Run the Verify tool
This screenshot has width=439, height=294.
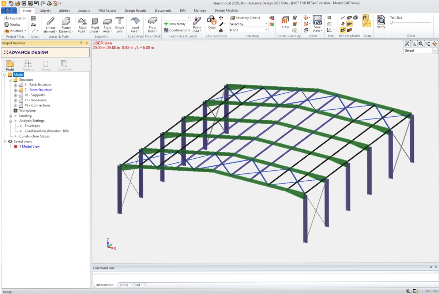click(381, 22)
